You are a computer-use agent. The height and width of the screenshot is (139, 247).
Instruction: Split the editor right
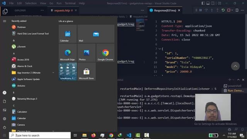[x=237, y=10]
